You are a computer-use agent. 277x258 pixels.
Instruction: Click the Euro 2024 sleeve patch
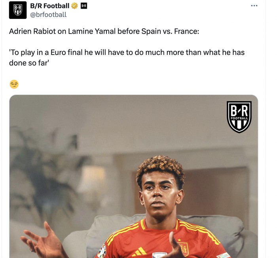(102, 251)
